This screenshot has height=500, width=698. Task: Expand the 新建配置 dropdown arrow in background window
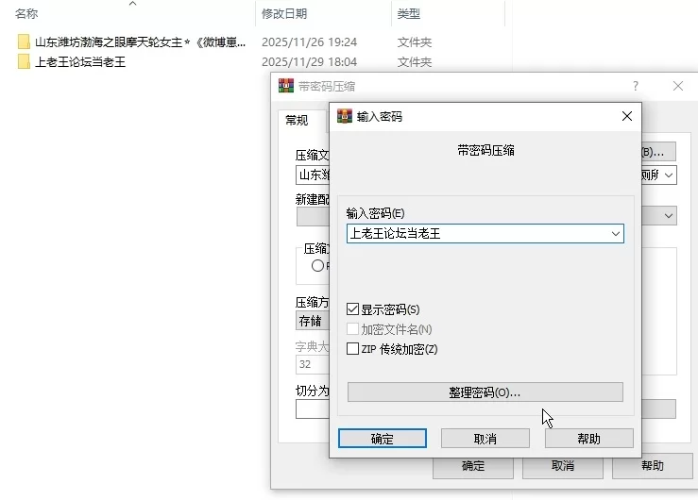669,215
